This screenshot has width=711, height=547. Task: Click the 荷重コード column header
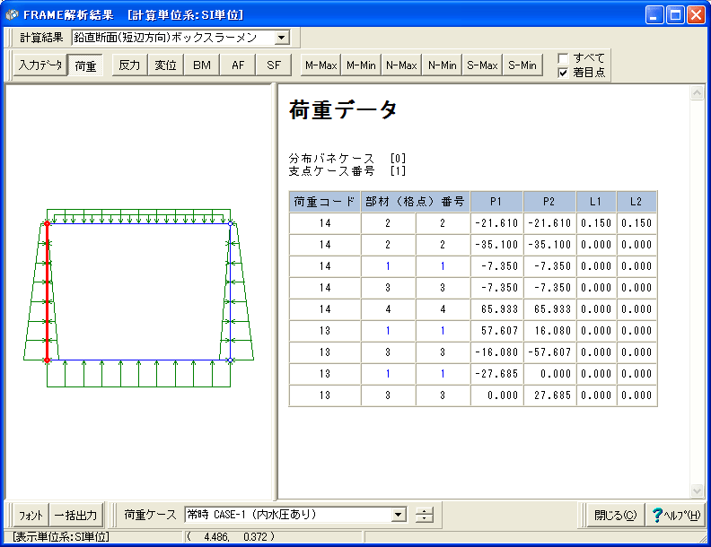[325, 202]
